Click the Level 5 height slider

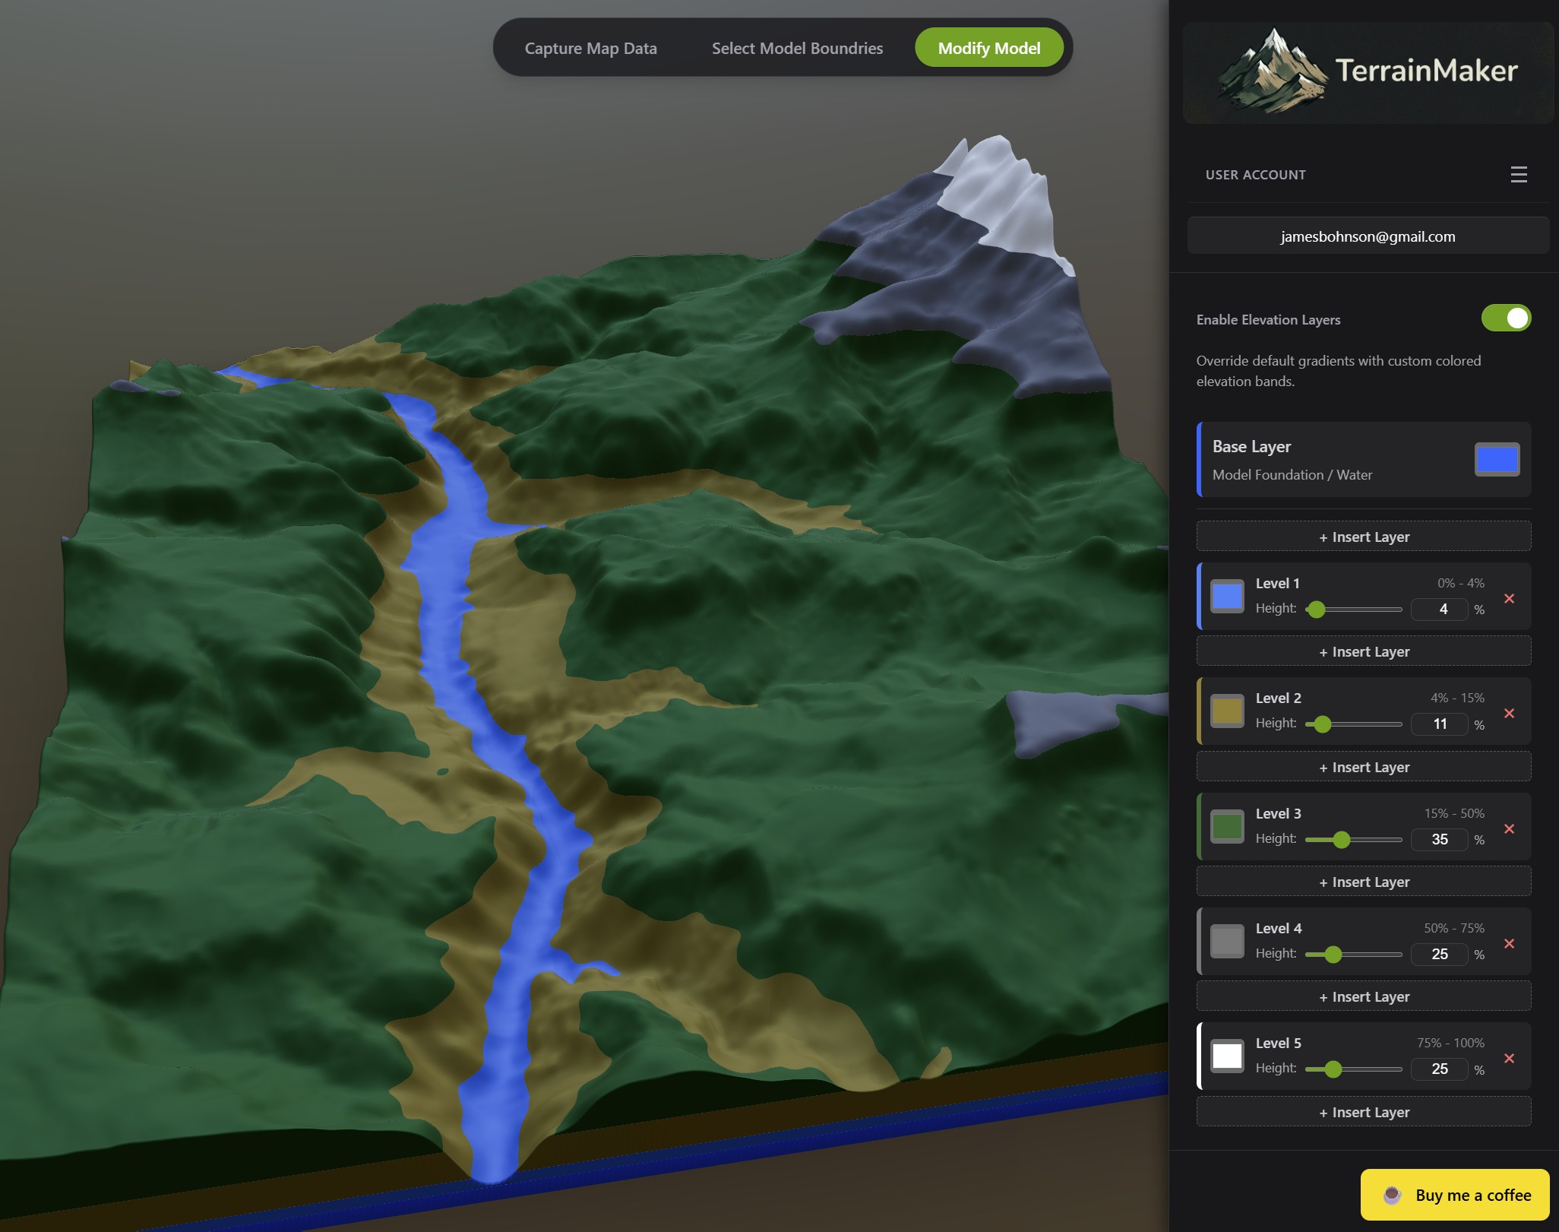1353,1069
